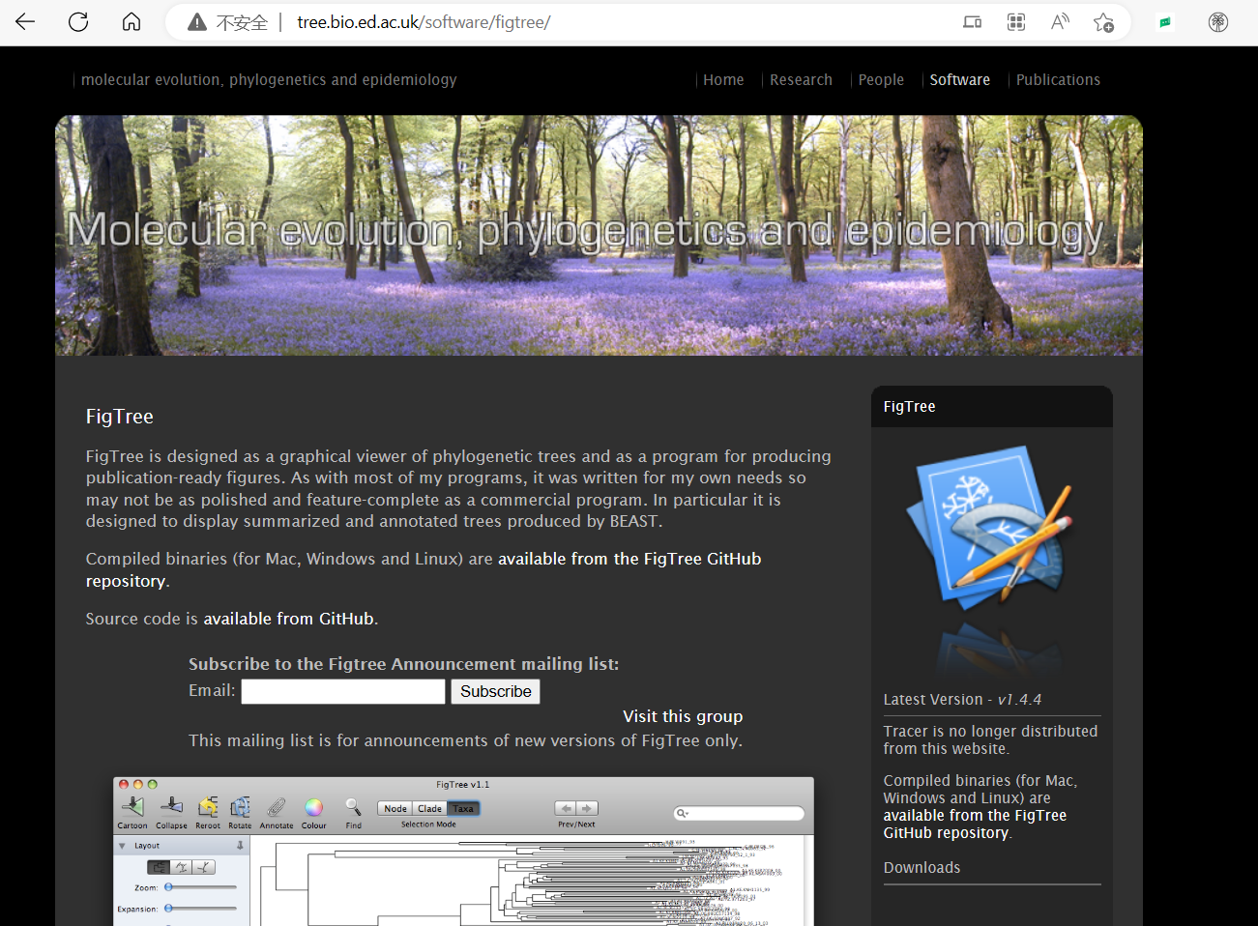1258x926 pixels.
Task: Focus the browser address bar URL
Action: point(424,22)
